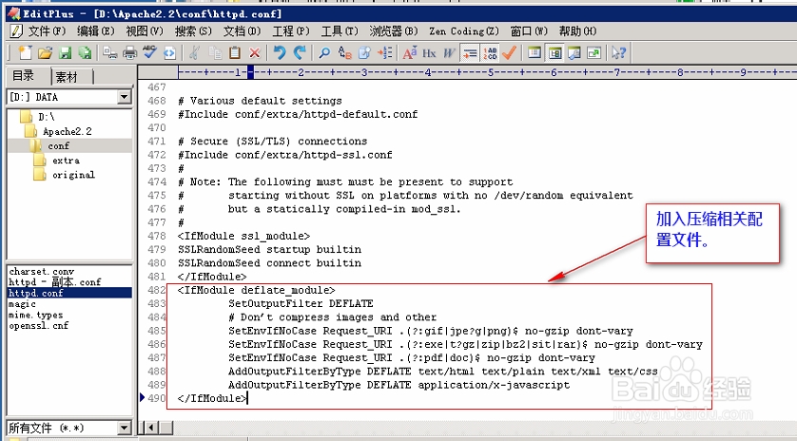Click the column ruler above editor

[x=487, y=72]
